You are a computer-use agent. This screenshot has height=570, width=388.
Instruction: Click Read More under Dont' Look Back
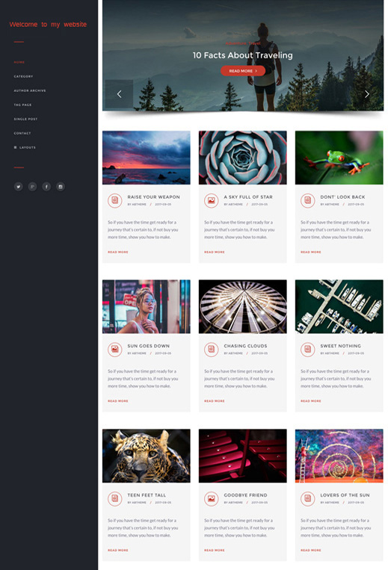(x=311, y=252)
